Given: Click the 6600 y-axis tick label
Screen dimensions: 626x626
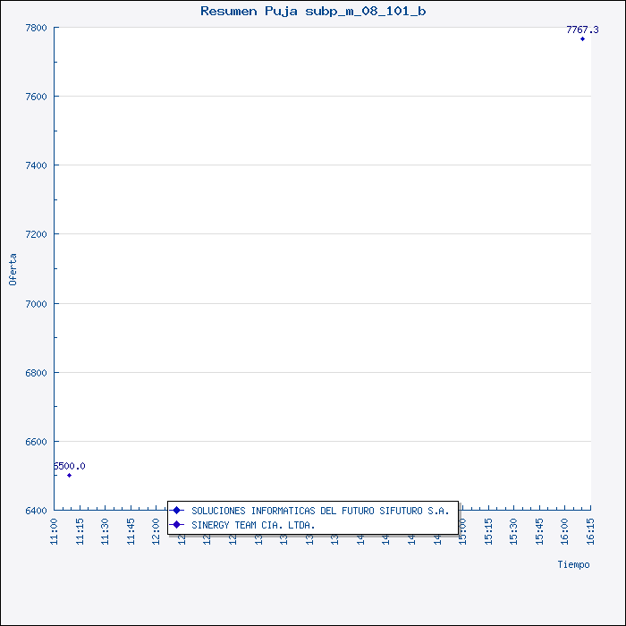Looking at the screenshot, I should pyautogui.click(x=36, y=442).
